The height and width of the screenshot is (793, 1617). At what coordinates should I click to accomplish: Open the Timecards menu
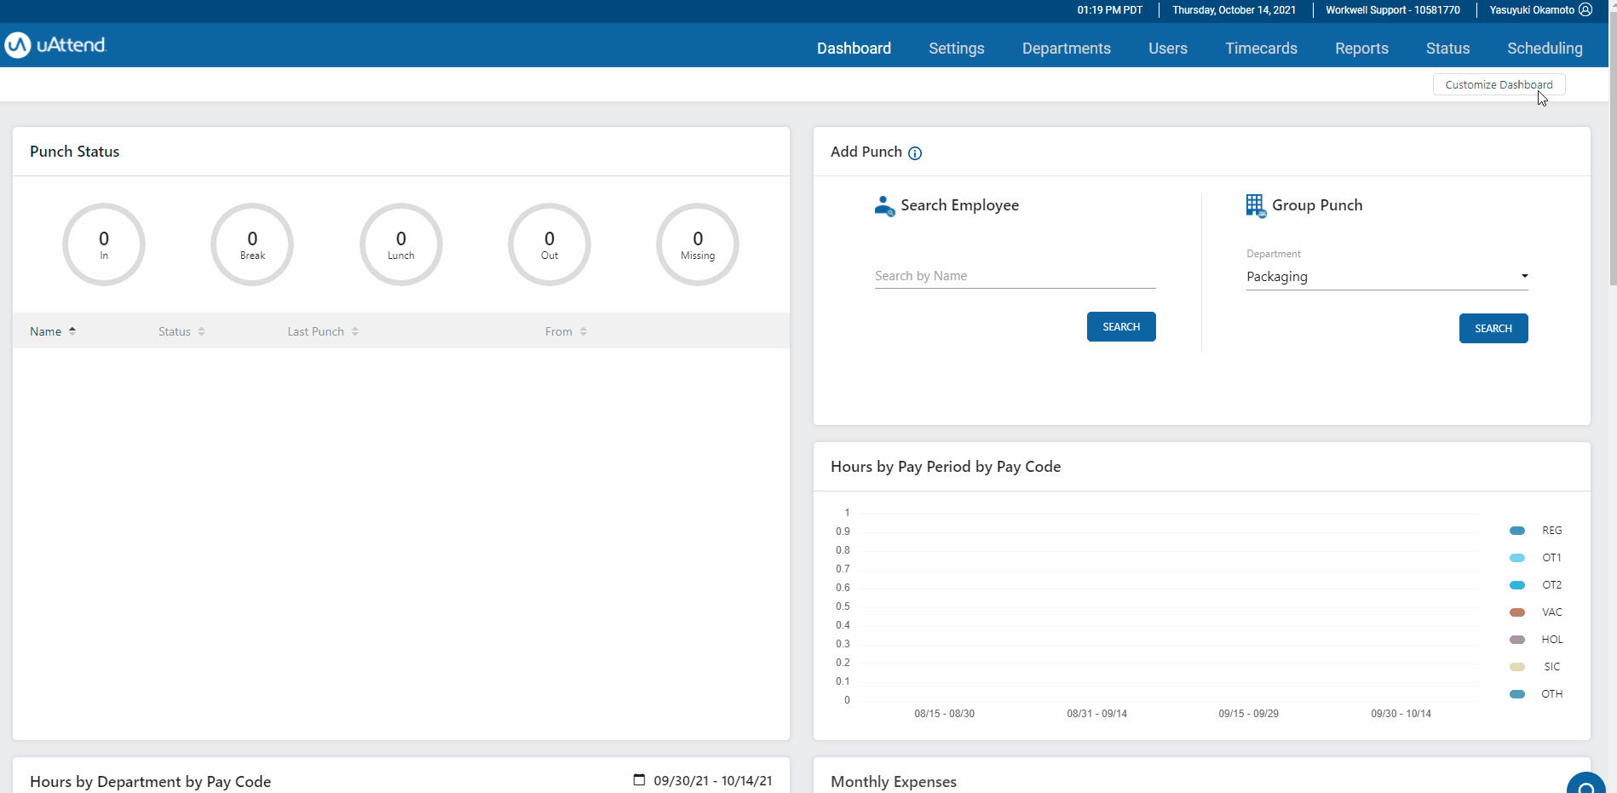click(x=1261, y=49)
